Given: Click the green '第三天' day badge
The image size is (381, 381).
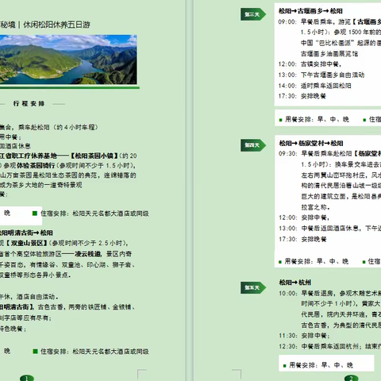Looking at the screenshot, I should click(x=253, y=14).
